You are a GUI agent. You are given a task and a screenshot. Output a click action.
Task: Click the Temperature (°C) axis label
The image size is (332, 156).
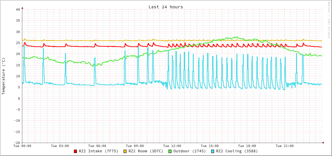(4, 76)
